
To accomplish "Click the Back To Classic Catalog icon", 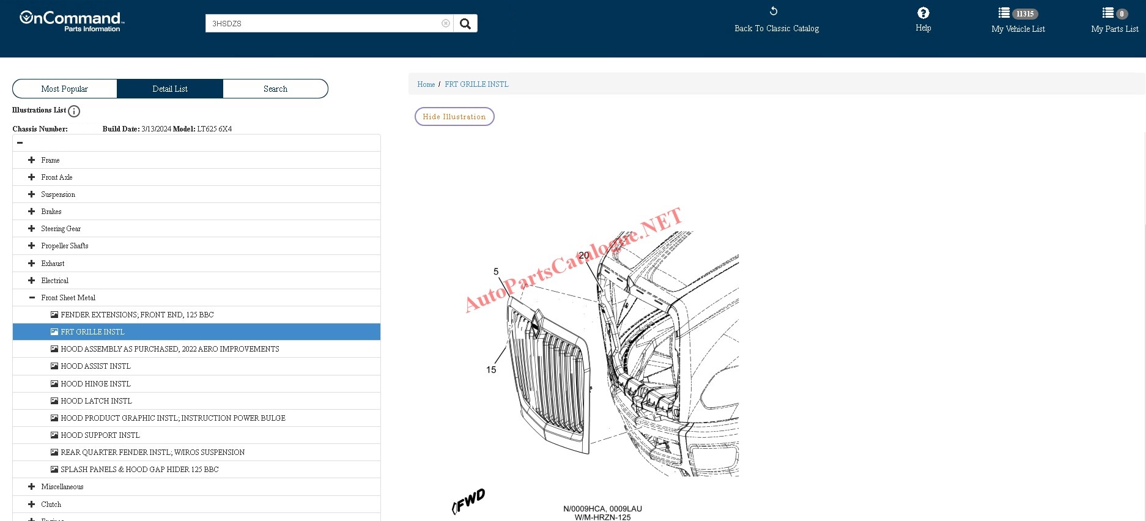I will tap(774, 12).
